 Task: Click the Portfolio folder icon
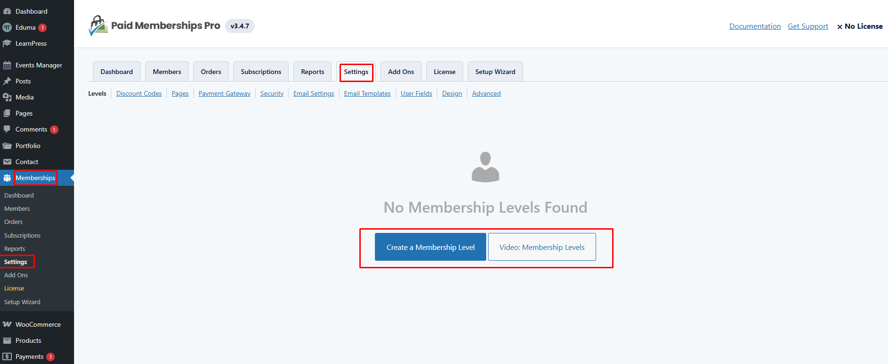pos(7,146)
